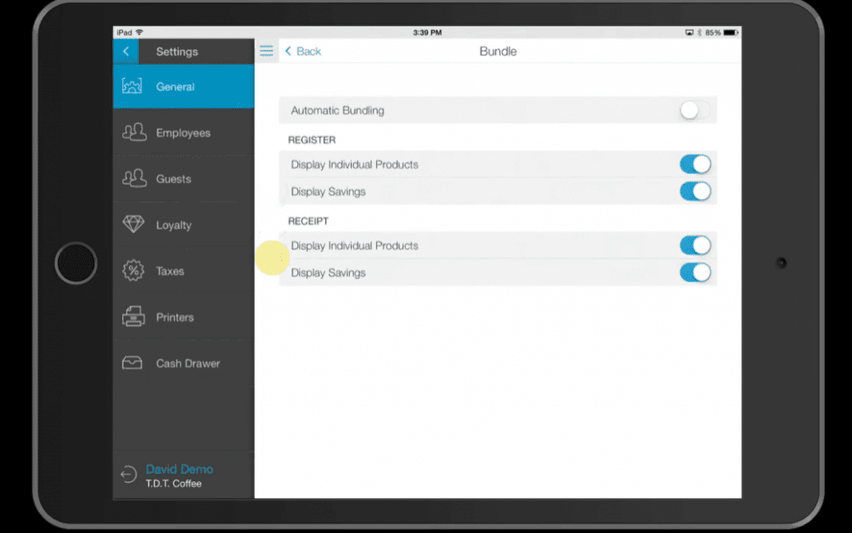
Task: Toggle Receipt Display Individual Products switch
Action: 695,246
